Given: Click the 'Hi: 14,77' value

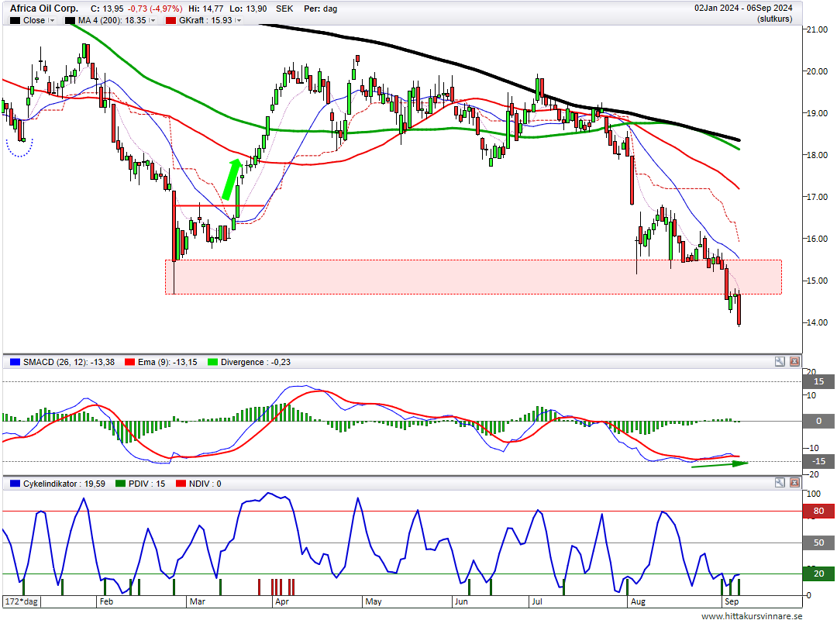Looking at the screenshot, I should [205, 9].
